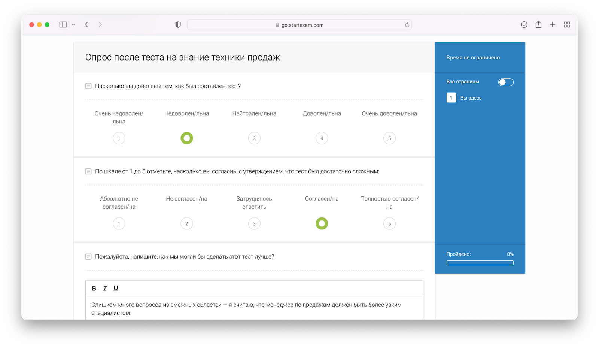Open the sidebar options dropdown chevron
The height and width of the screenshot is (348, 599).
(73, 25)
